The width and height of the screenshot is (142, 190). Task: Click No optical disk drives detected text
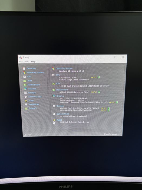coord(73,116)
